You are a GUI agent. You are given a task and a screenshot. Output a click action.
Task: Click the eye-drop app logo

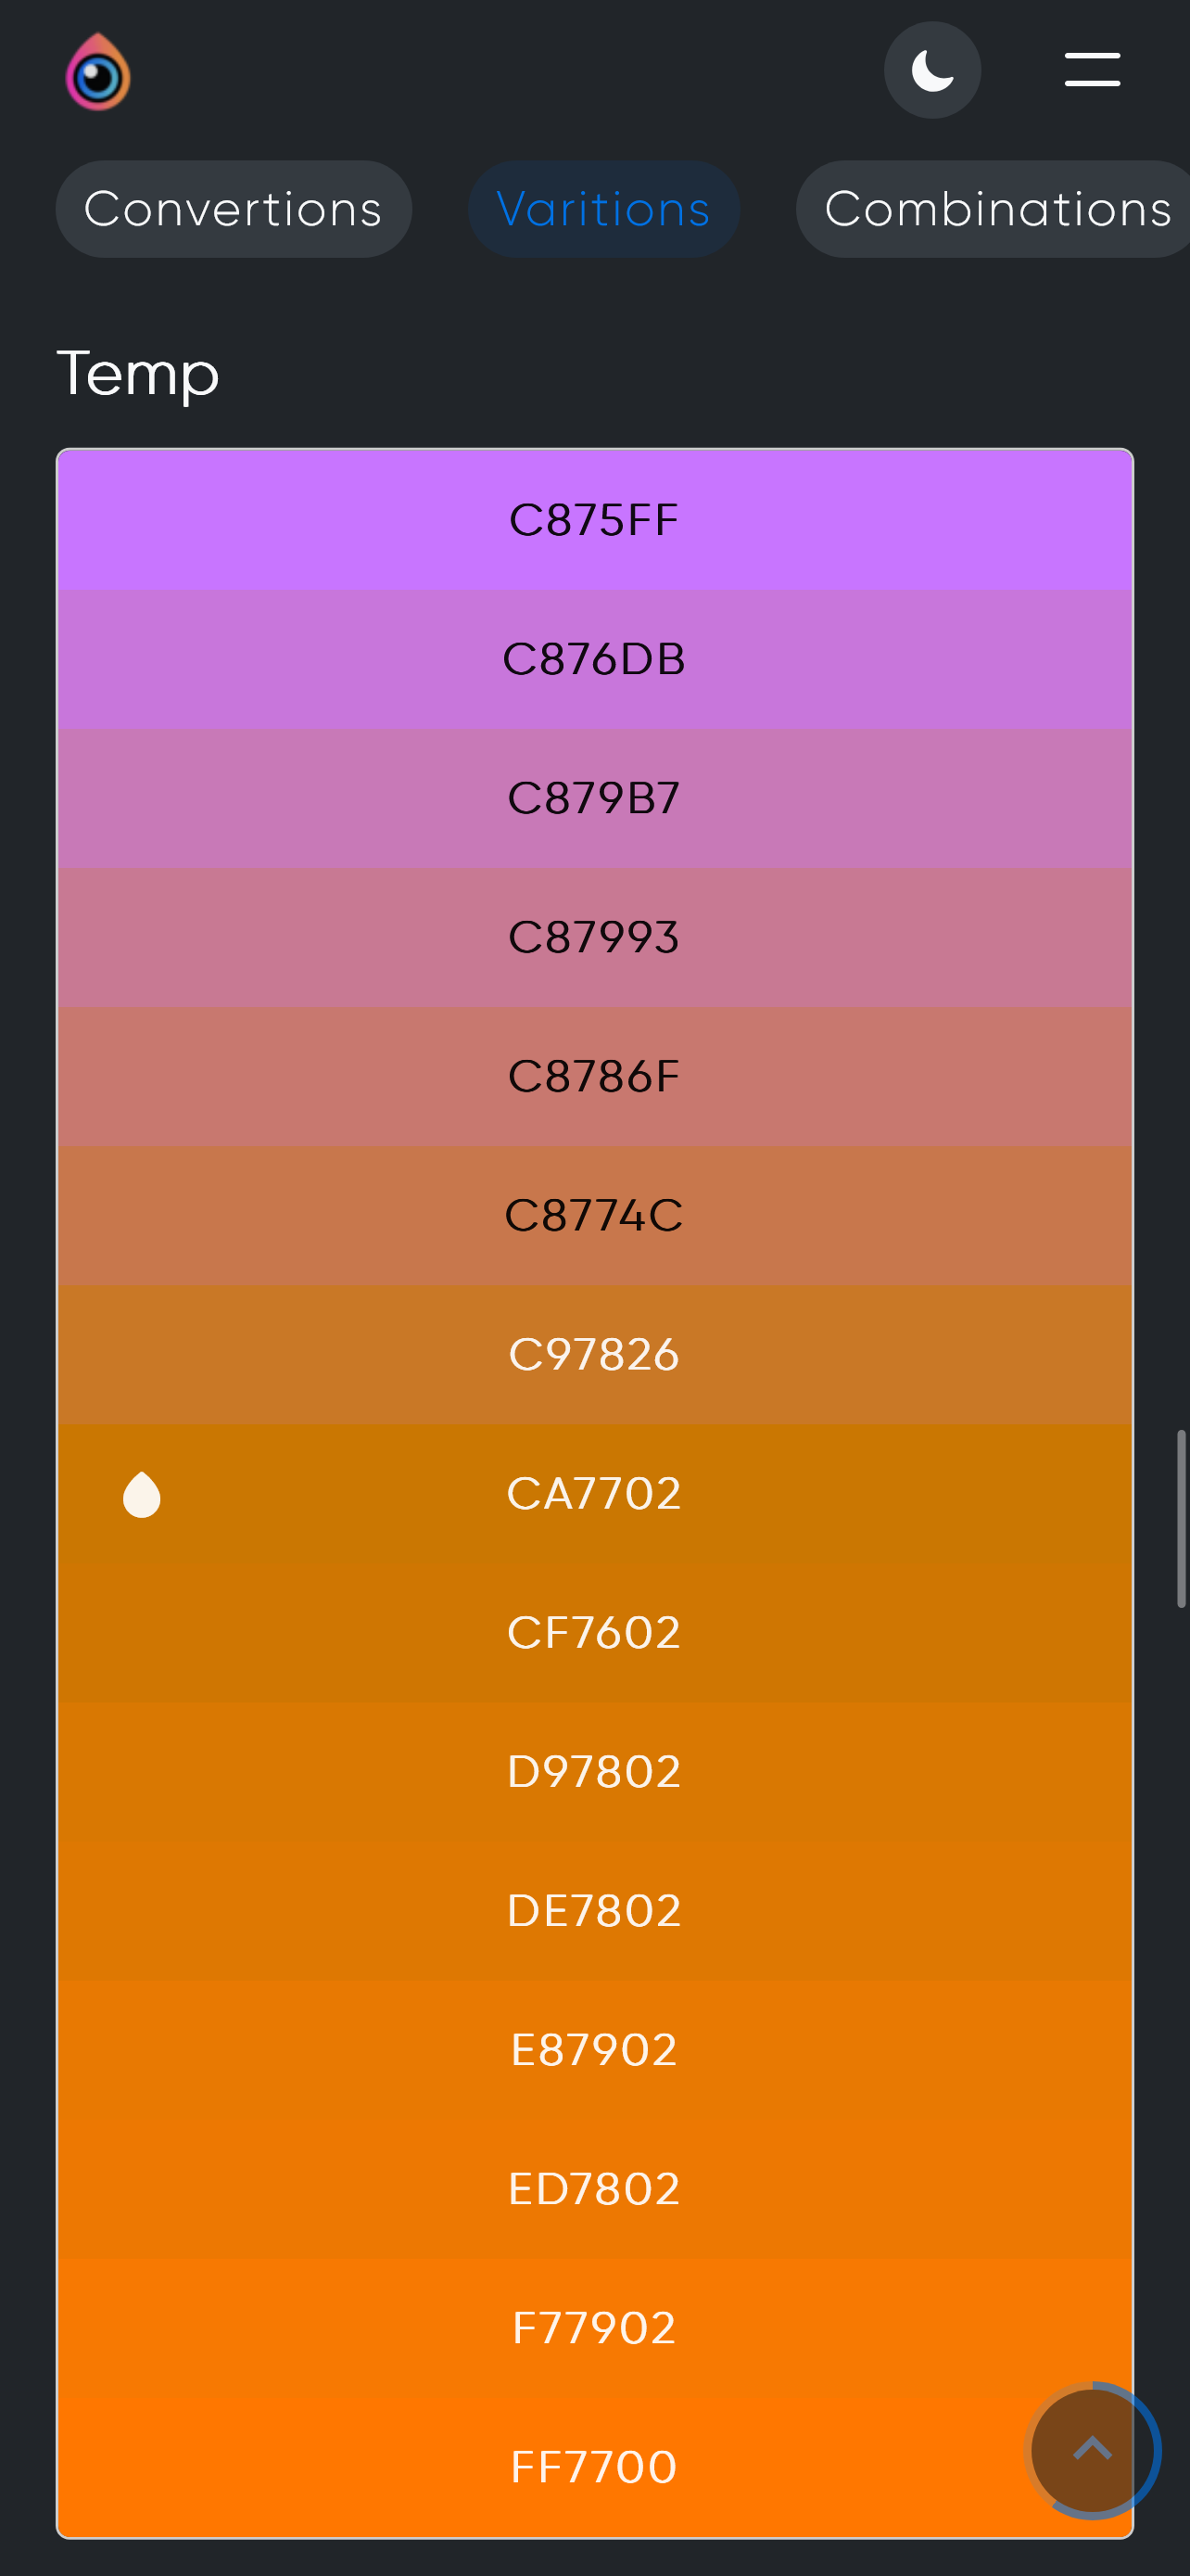point(98,71)
